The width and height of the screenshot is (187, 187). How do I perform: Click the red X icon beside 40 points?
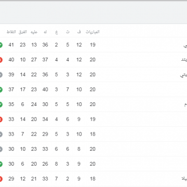click(1, 60)
